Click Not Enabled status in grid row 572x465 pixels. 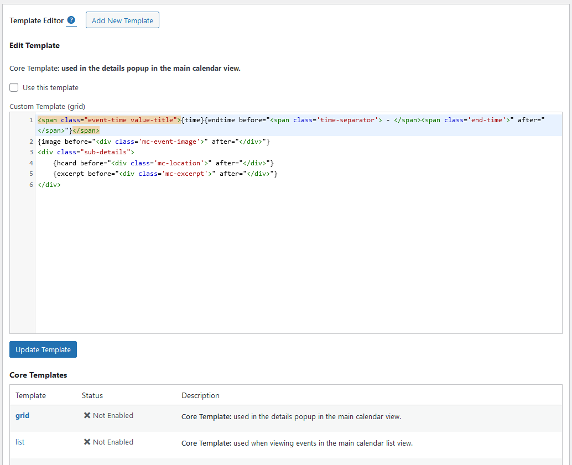[113, 415]
